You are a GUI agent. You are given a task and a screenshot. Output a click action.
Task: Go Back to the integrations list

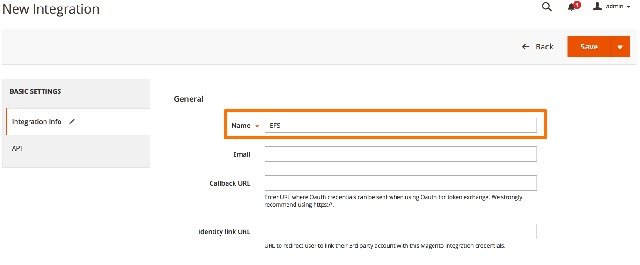[x=538, y=47]
